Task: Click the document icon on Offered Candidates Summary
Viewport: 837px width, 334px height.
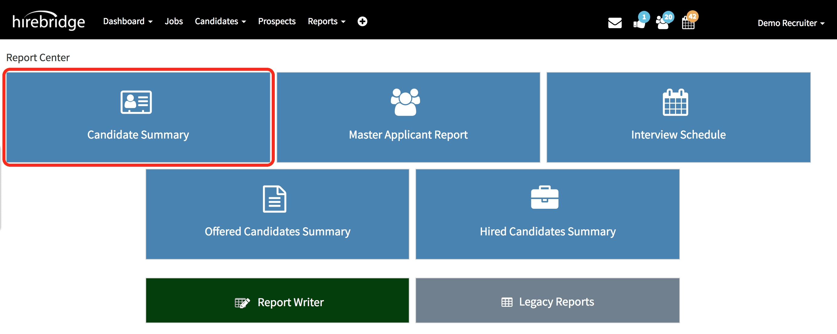Action: click(274, 199)
